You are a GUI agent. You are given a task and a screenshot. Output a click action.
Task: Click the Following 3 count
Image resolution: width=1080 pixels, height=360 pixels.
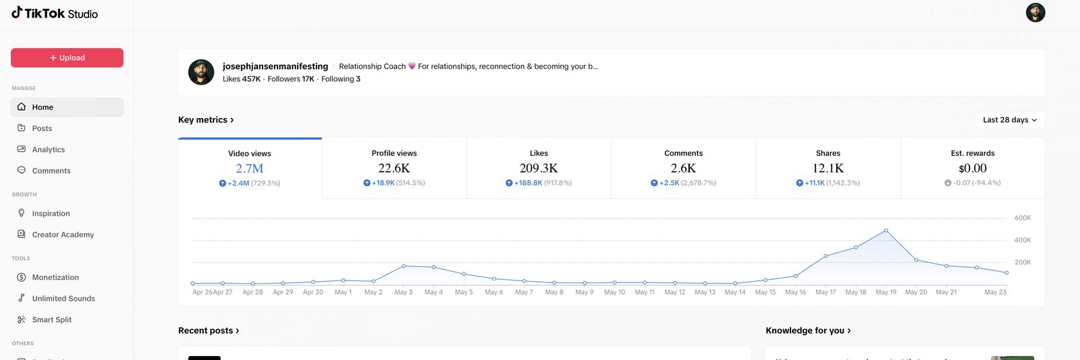[x=341, y=79]
